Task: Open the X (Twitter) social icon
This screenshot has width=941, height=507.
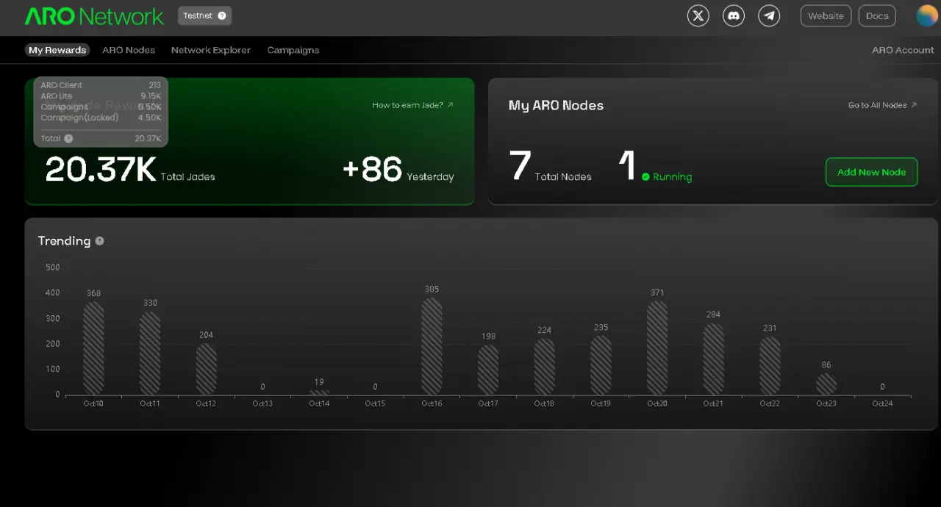Action: [x=698, y=15]
